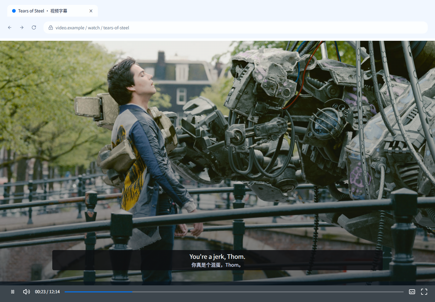Toggle subtitles with the captions icon
Viewport: 435px width, 302px height.
(x=412, y=292)
